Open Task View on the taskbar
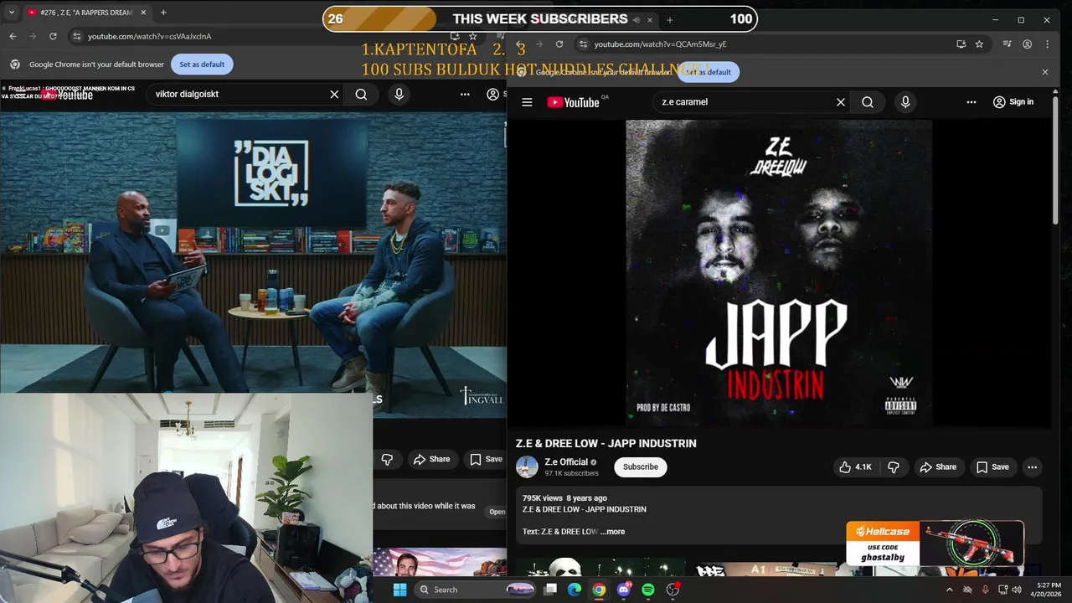Viewport: 1072px width, 603px height. (550, 590)
